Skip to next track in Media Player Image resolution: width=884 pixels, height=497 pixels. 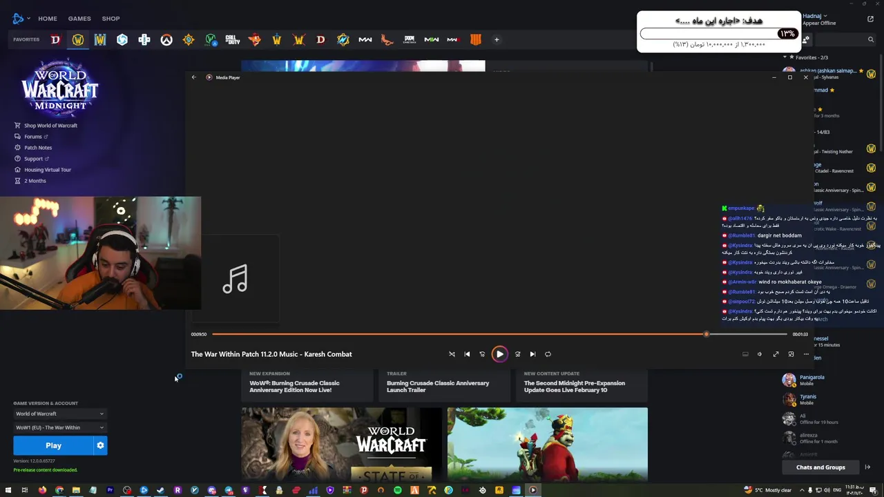point(532,354)
